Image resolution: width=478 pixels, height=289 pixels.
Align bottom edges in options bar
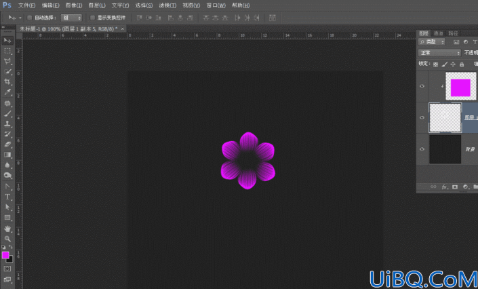click(158, 18)
